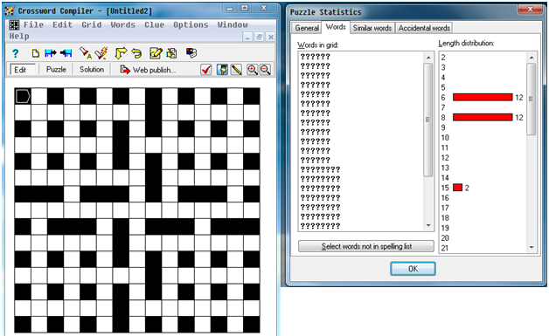The width and height of the screenshot is (549, 336).
Task: Select the pencil tool icon
Action: click(237, 70)
